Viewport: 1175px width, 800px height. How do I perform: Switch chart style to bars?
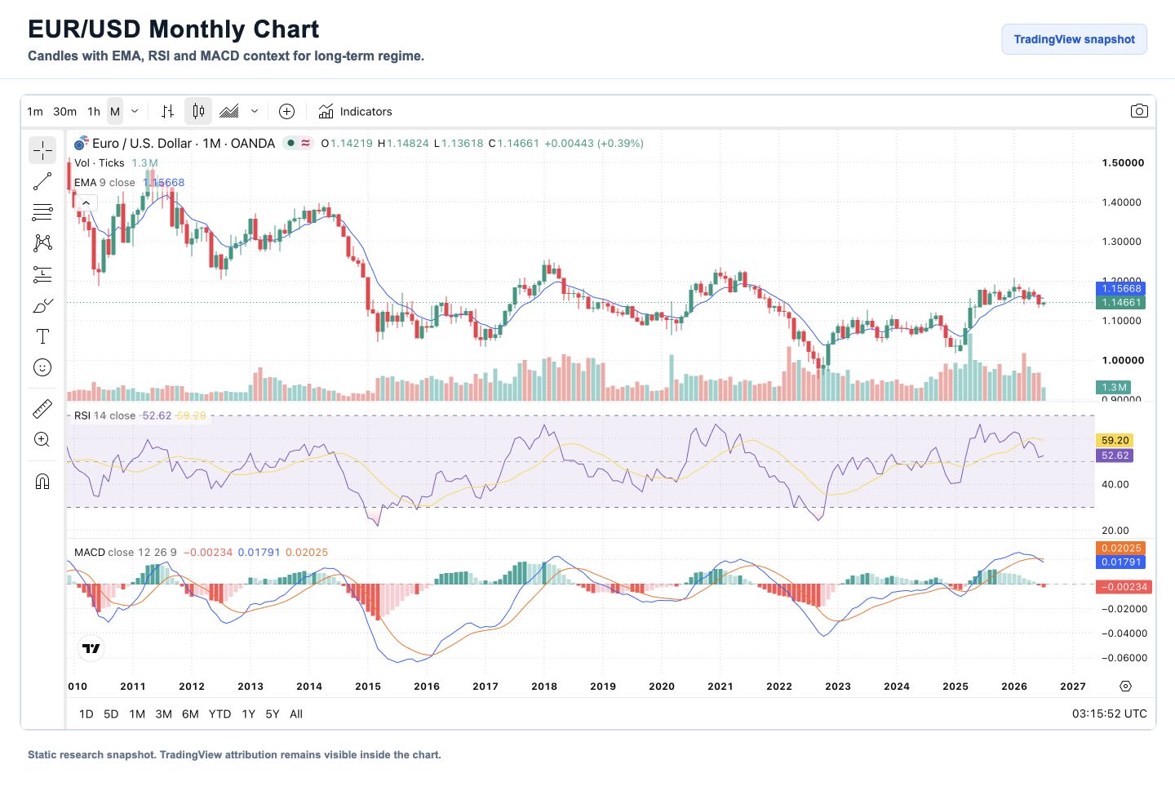[167, 111]
